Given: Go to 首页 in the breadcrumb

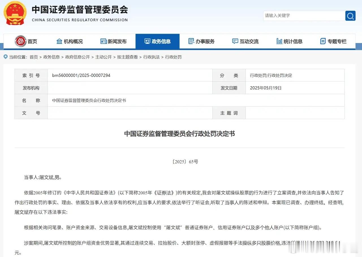Looking at the screenshot, I should pyautogui.click(x=34, y=57).
